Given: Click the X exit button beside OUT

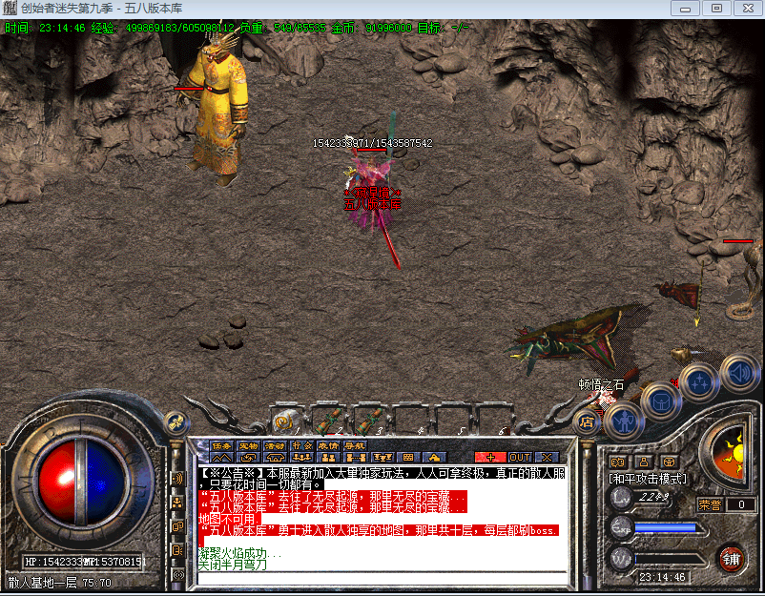Looking at the screenshot, I should click(x=547, y=458).
